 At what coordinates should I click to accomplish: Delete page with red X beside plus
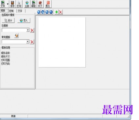61,12
